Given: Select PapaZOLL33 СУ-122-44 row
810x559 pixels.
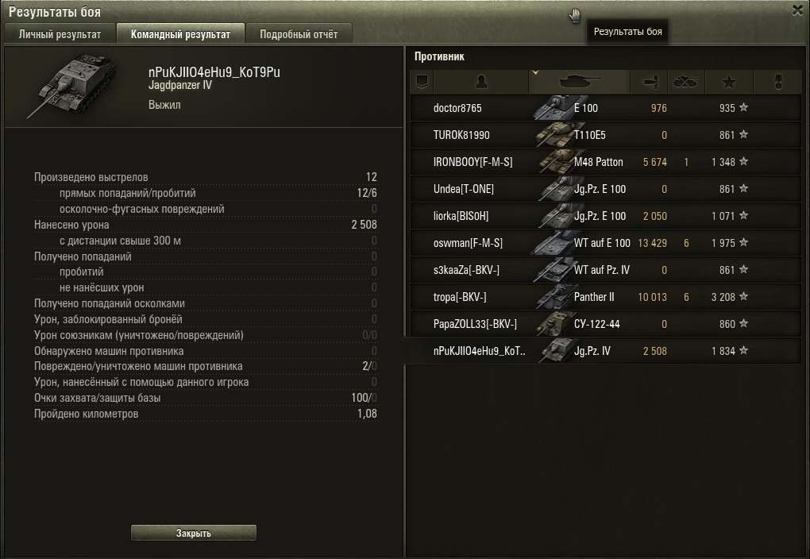Looking at the screenshot, I should pyautogui.click(x=605, y=324).
